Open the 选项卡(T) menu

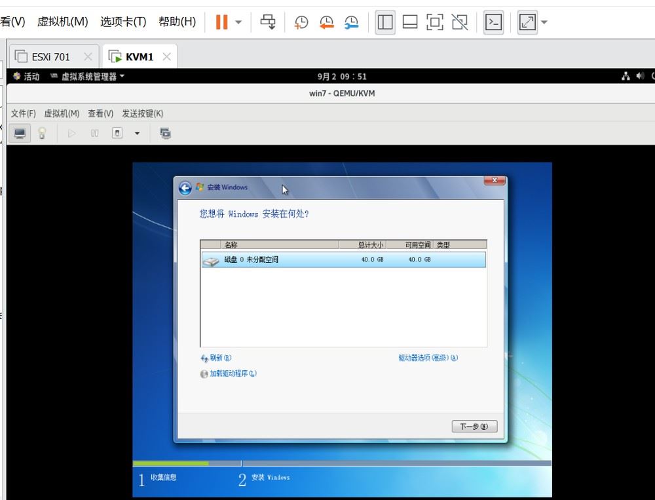coord(123,22)
